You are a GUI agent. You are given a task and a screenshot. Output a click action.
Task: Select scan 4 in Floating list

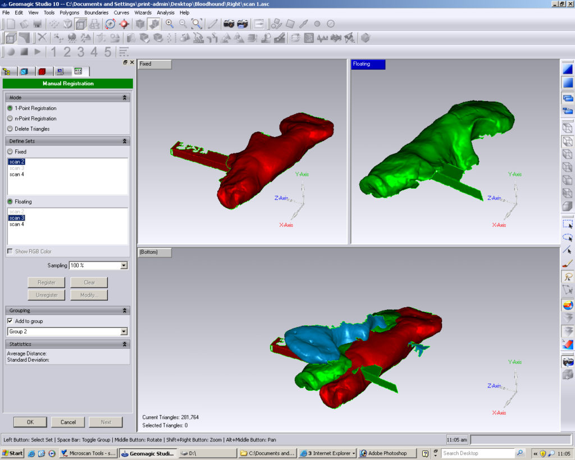[17, 224]
